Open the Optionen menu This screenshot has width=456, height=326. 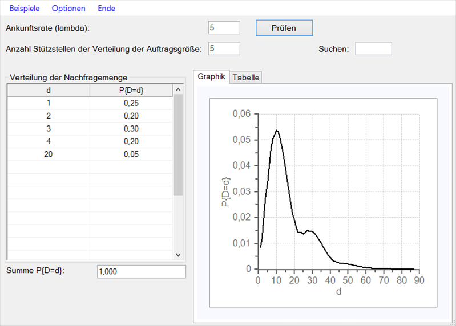68,9
